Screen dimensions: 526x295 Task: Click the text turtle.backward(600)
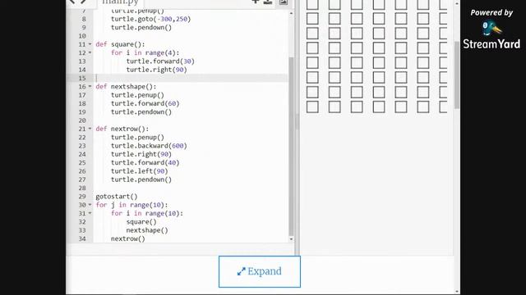[149, 146]
